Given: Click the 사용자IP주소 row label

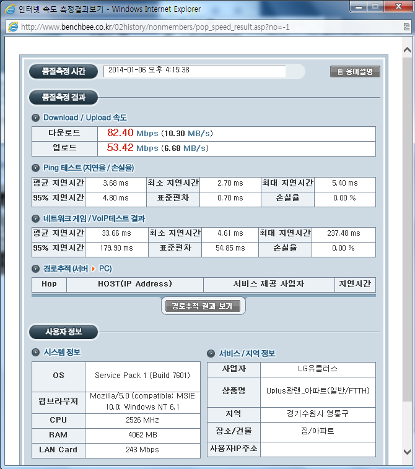Looking at the screenshot, I should (x=234, y=449).
